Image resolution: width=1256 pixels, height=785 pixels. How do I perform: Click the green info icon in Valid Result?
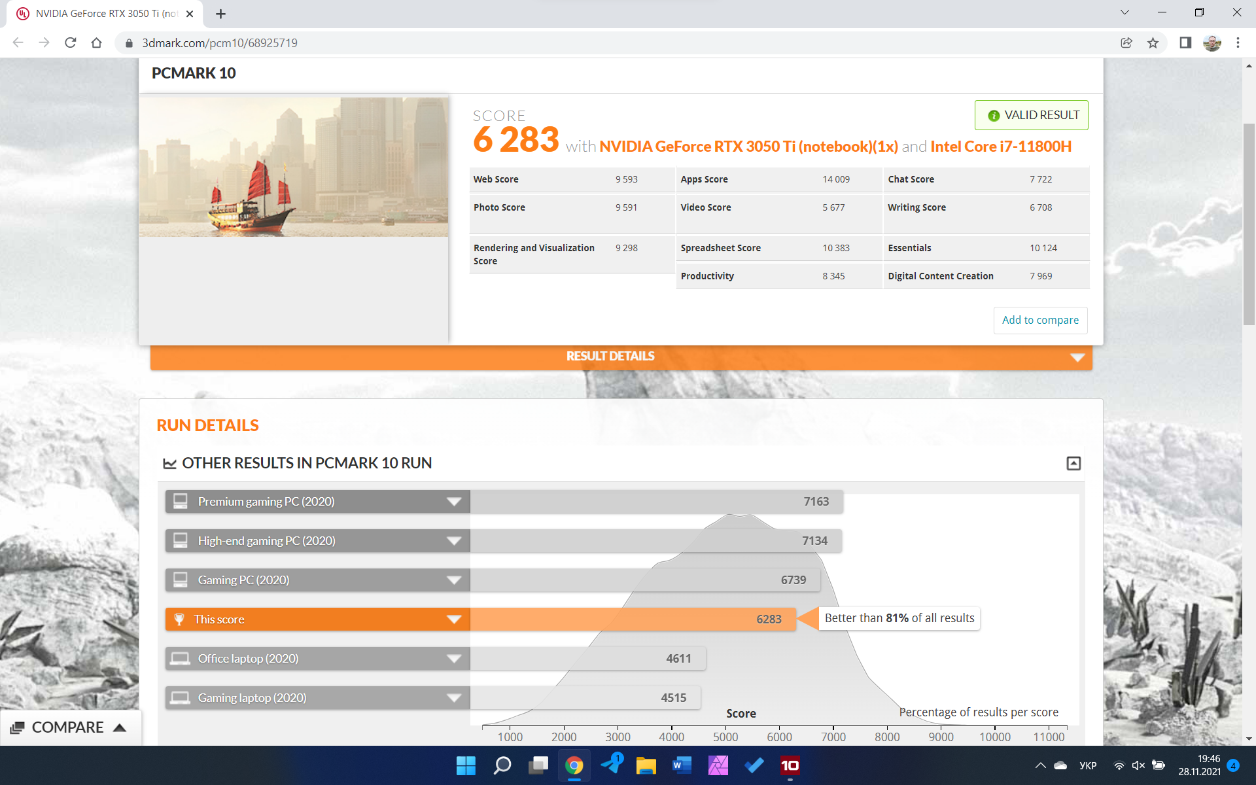point(994,116)
